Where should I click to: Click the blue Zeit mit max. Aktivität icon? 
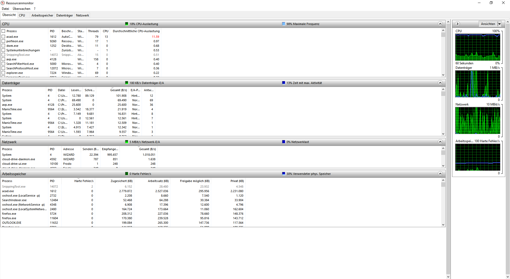[x=284, y=83]
